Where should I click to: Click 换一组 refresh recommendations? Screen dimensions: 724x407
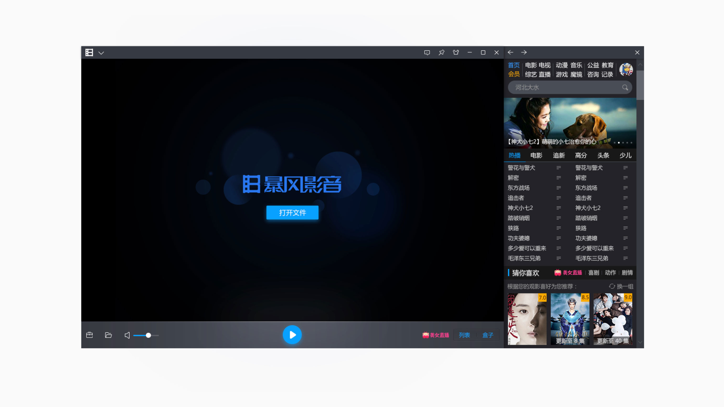(x=621, y=287)
